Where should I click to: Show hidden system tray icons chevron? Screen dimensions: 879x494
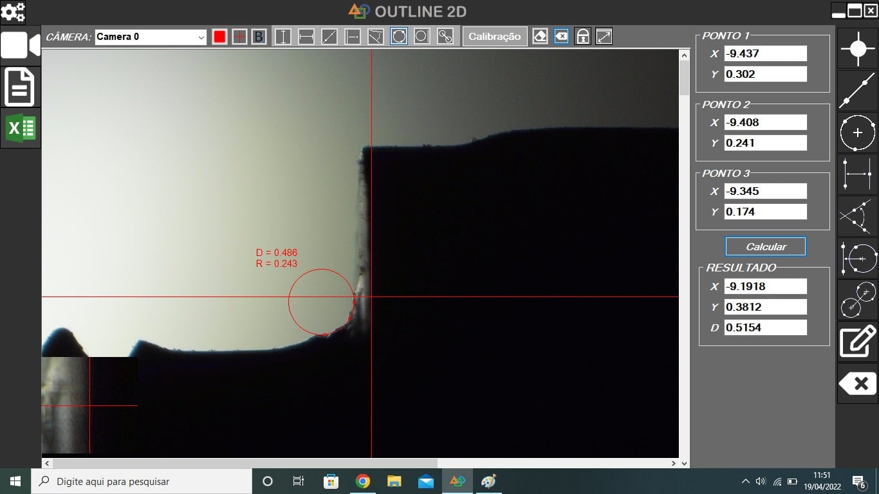click(x=746, y=481)
